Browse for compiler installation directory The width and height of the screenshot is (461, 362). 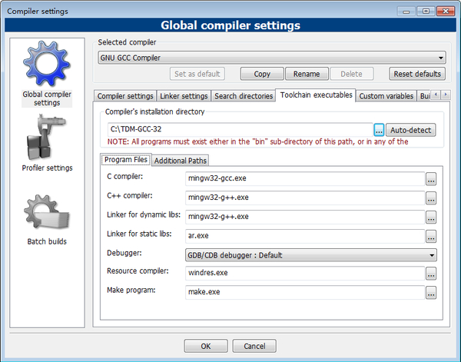click(379, 130)
